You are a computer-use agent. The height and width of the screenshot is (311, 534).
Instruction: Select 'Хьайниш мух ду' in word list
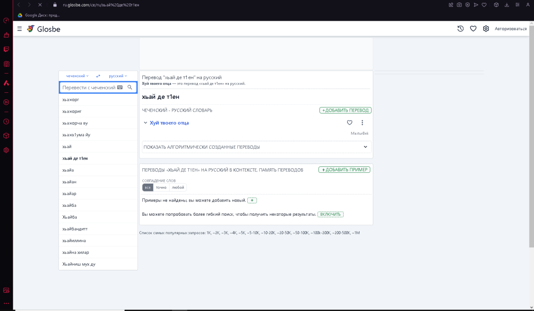[98, 264]
